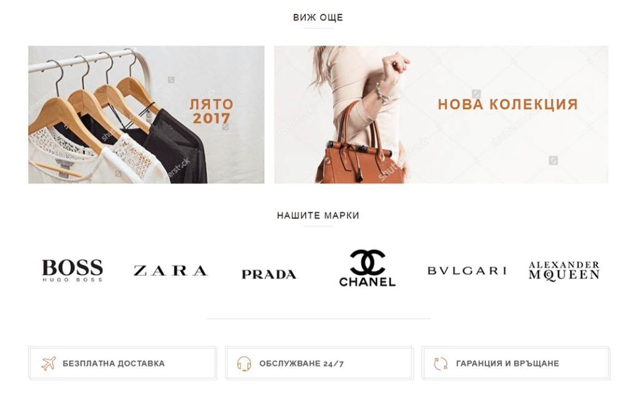Open the НОВА КОЛЕКЦИЯ banner
Image resolution: width=639 pixels, height=400 pixels.
[441, 114]
